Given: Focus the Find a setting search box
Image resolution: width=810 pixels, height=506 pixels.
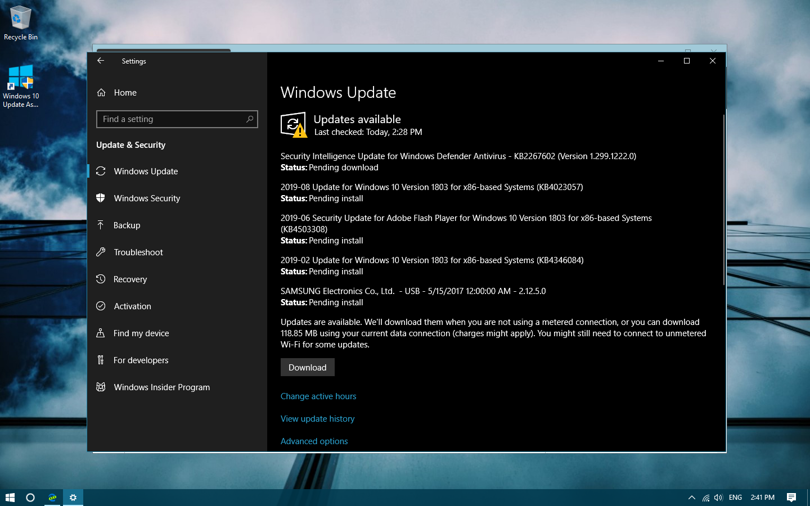Looking at the screenshot, I should pos(177,119).
